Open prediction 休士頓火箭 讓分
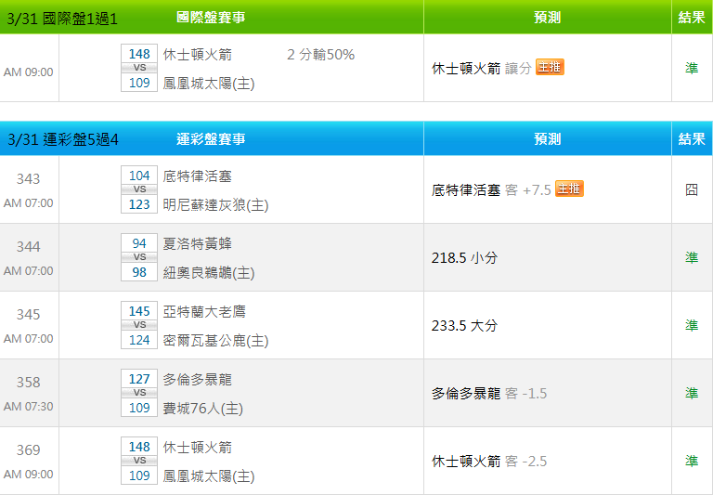Image resolution: width=713 pixels, height=495 pixels. [x=482, y=68]
